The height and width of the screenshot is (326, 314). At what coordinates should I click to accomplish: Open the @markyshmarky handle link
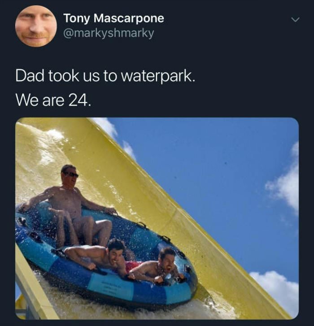[109, 33]
